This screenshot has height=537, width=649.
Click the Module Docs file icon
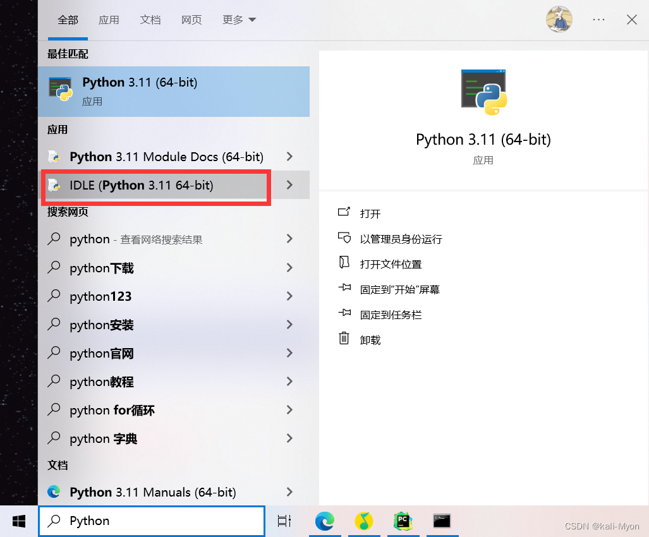click(54, 157)
